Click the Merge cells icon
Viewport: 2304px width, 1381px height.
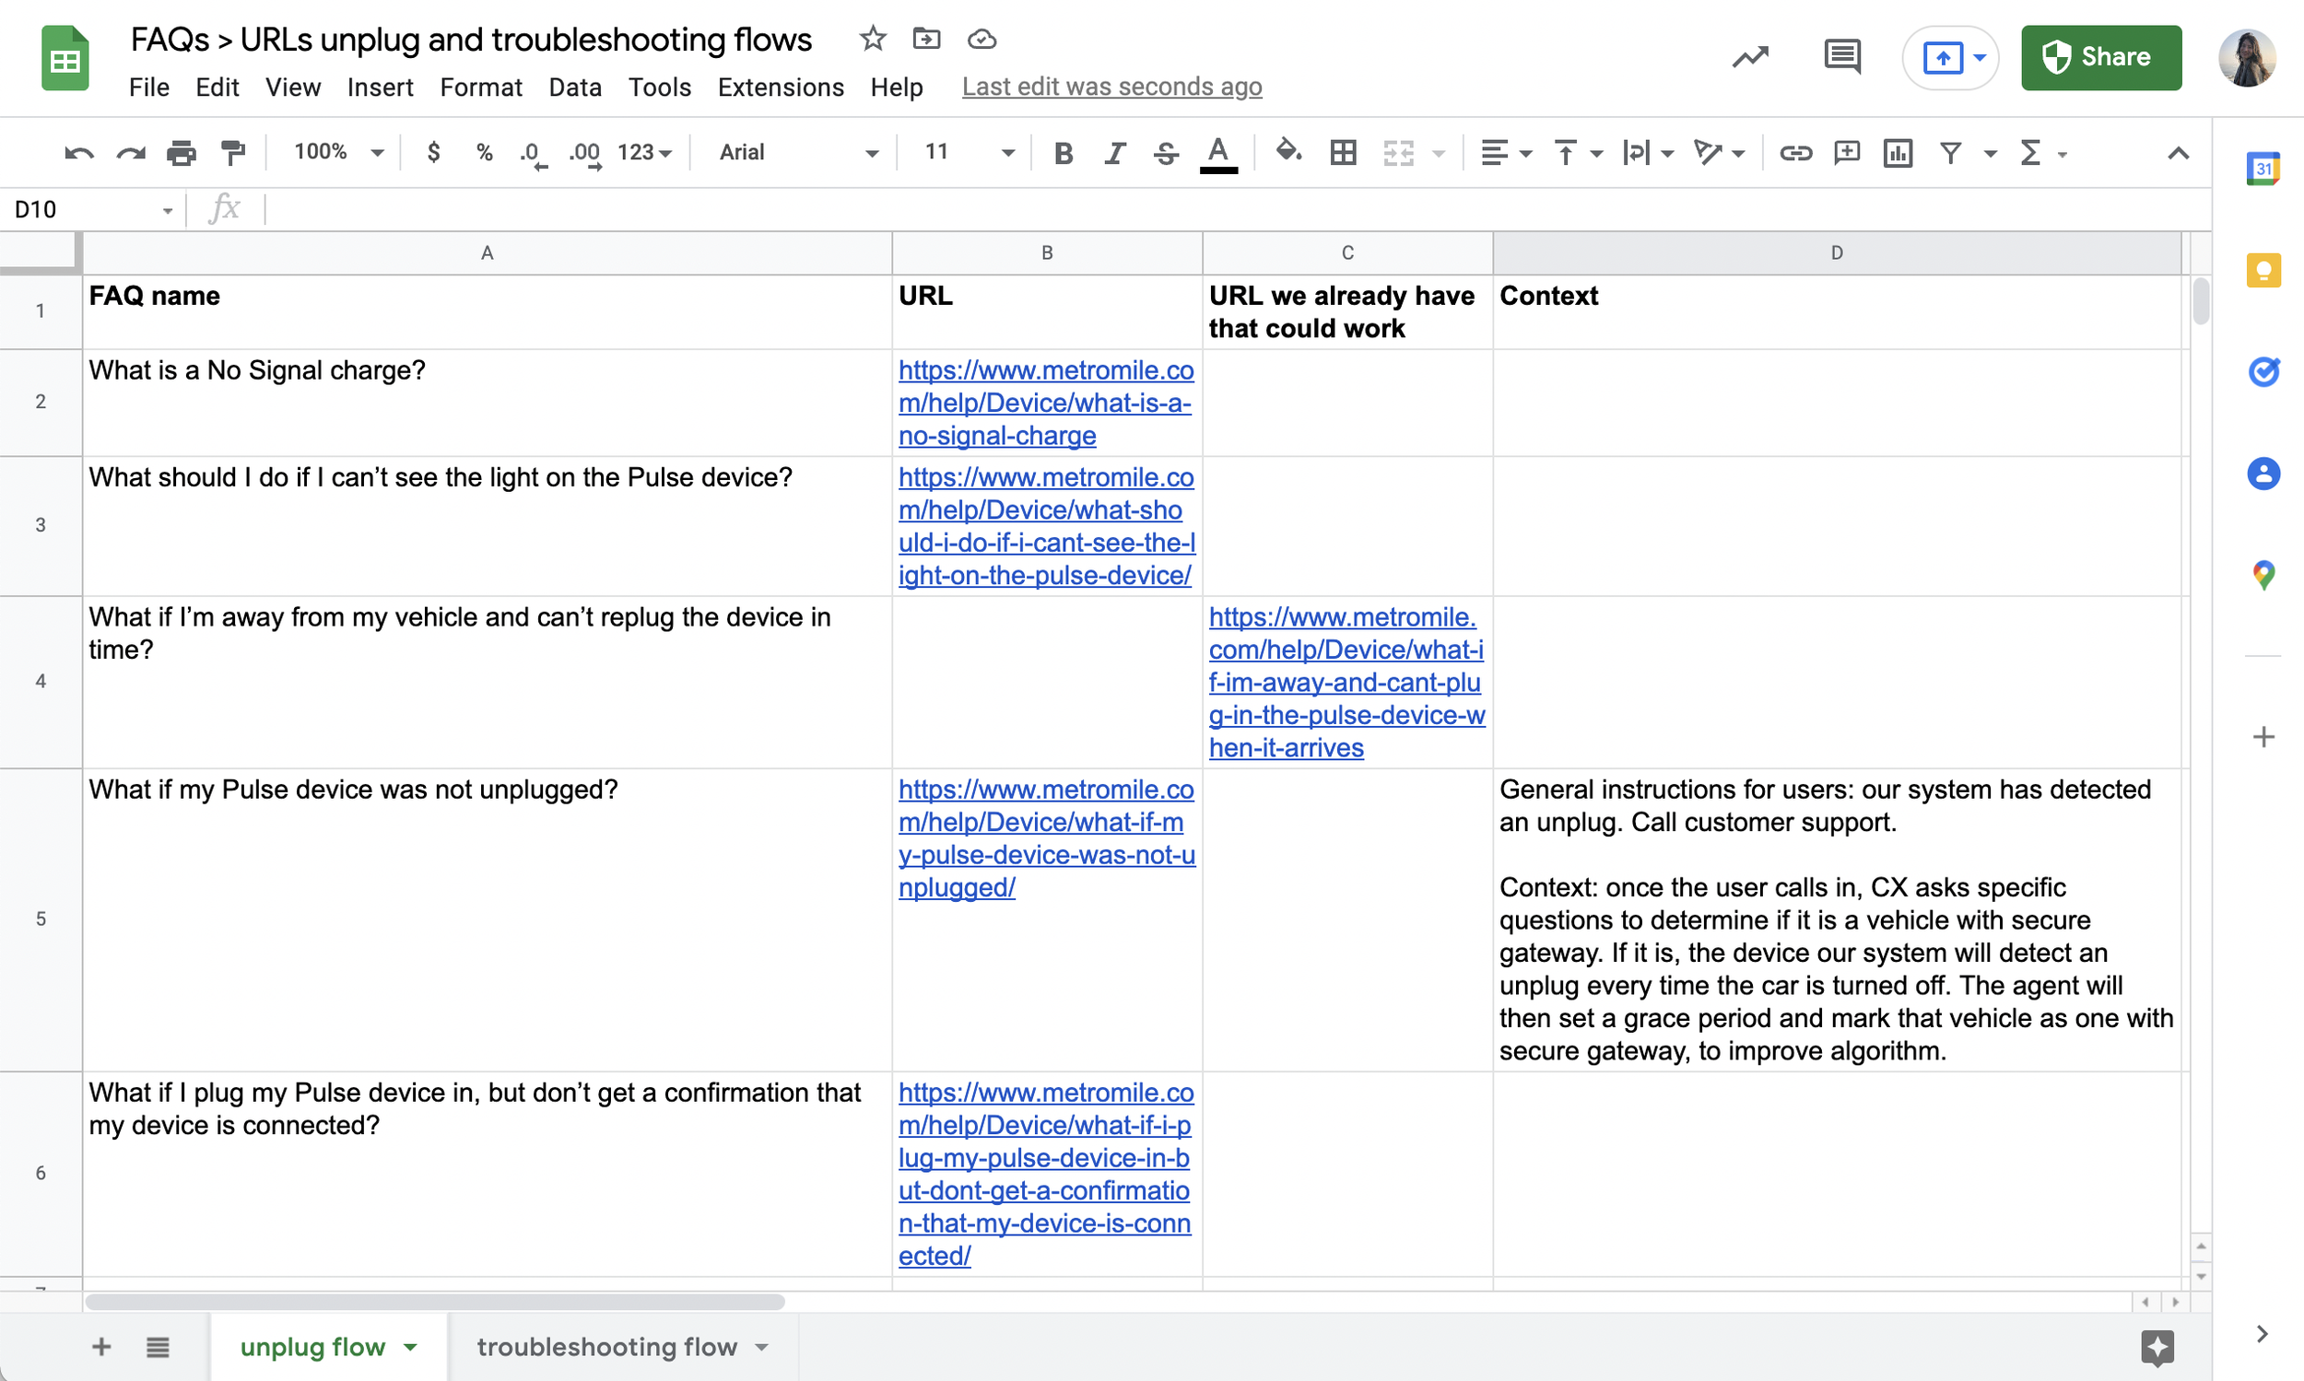point(1398,153)
